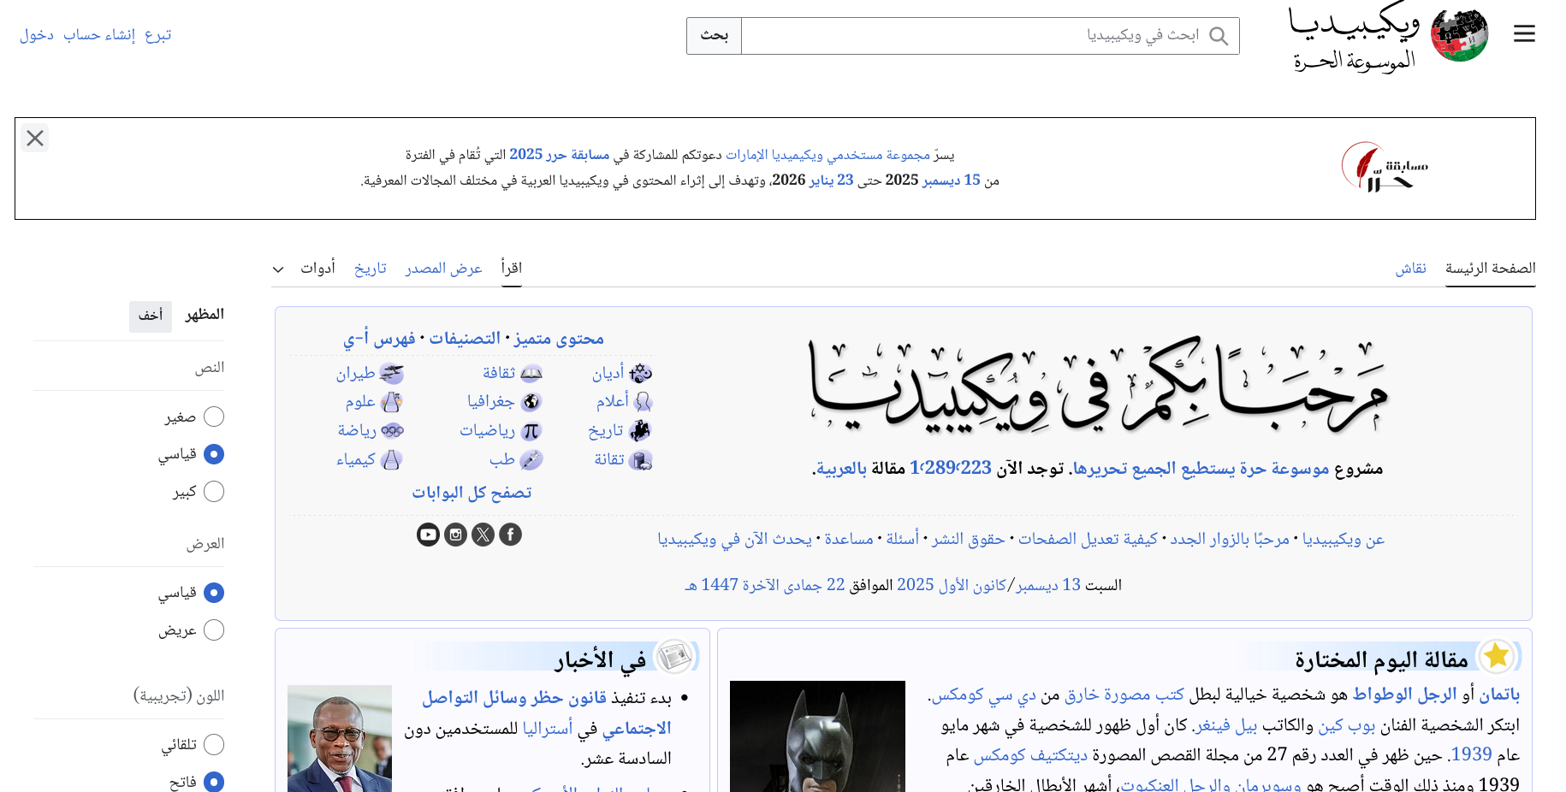Select the كبير text size option
Screen dimensions: 1566x792
pos(214,492)
